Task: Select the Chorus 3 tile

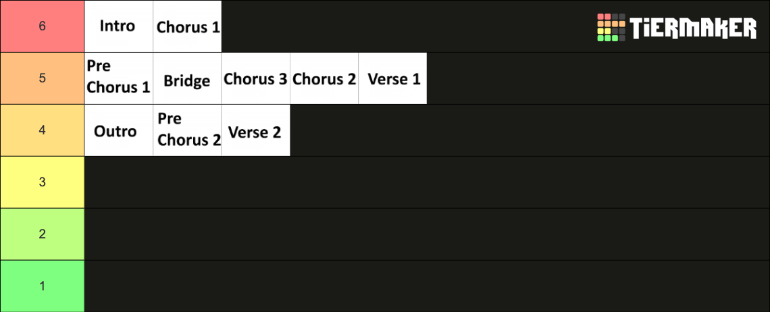Action: tap(256, 78)
